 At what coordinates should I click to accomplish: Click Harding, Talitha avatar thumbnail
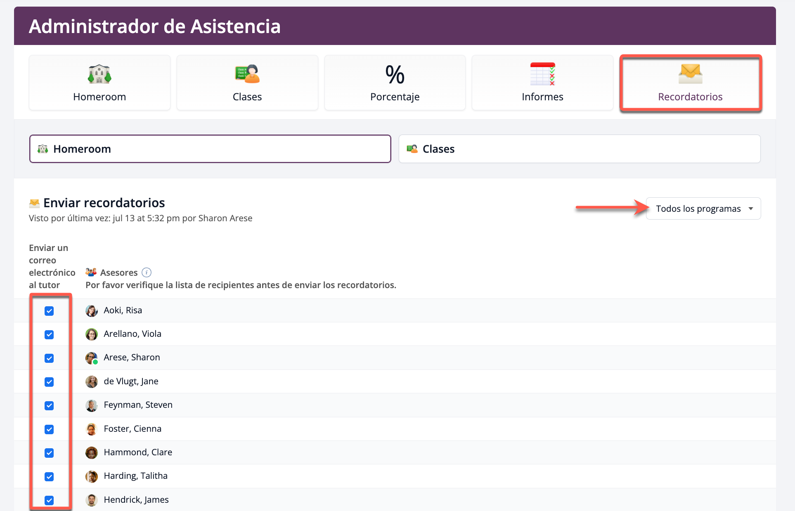point(92,476)
